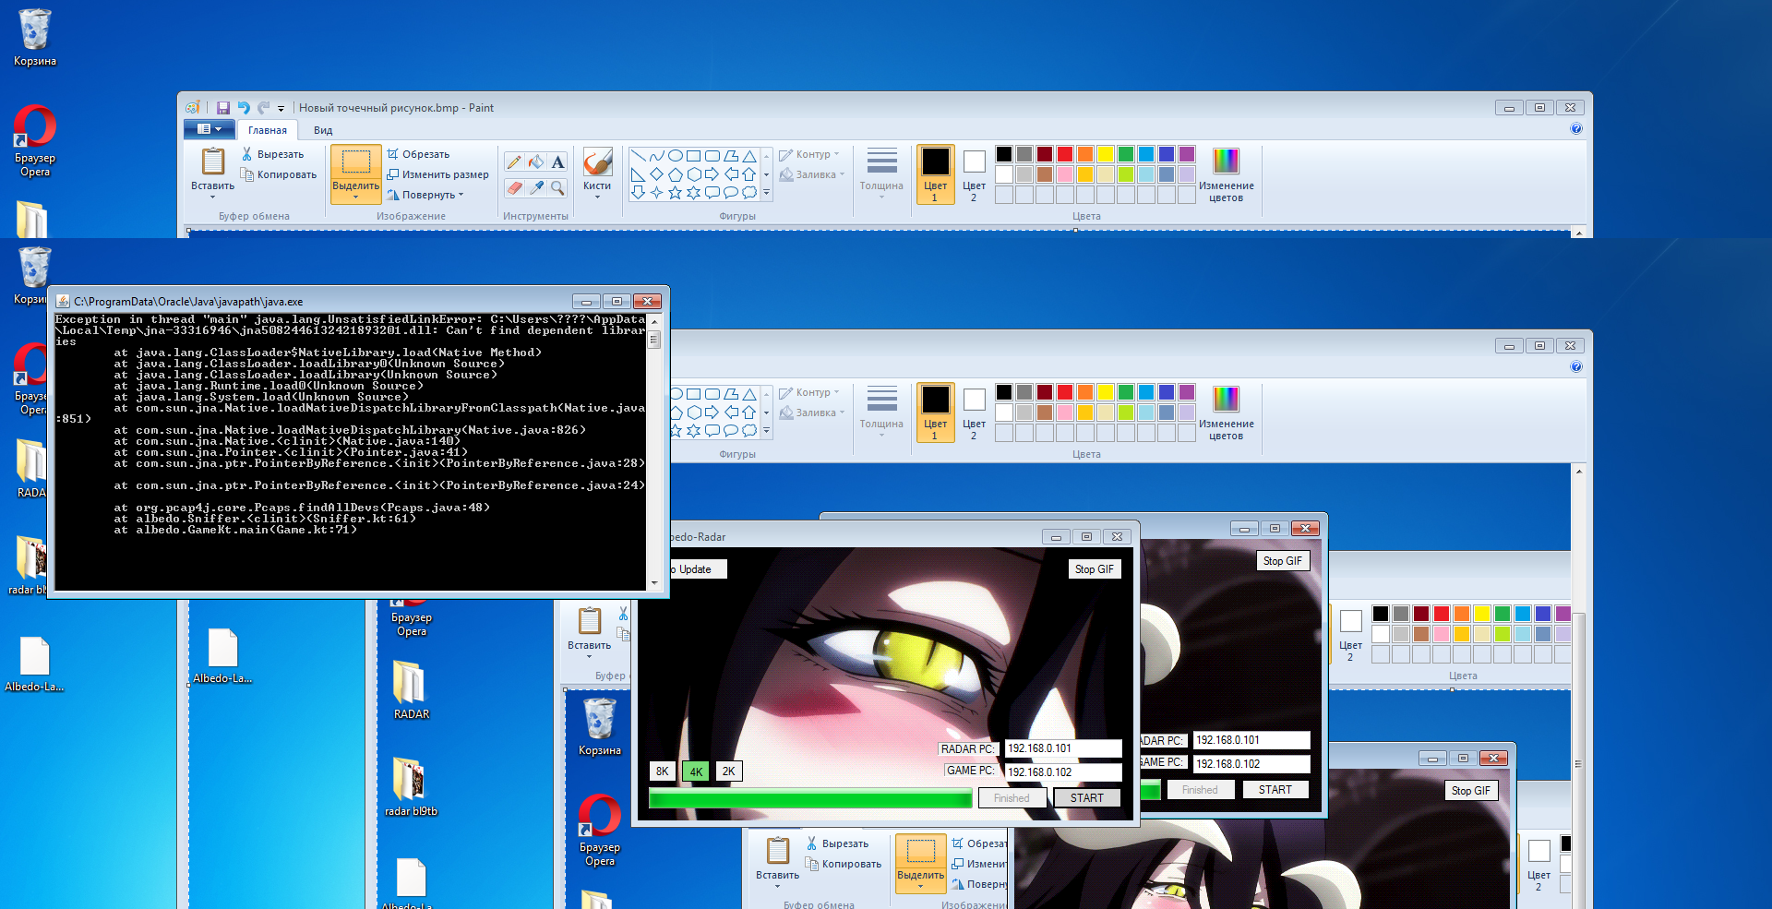Open the blue Paint file menu button
Screen dimensions: 1772x909
(209, 129)
